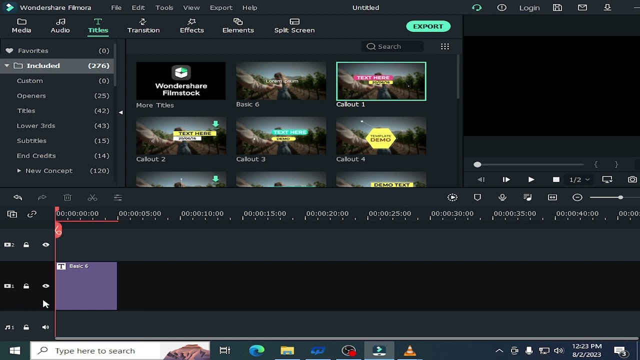Click the Login link

click(529, 7)
